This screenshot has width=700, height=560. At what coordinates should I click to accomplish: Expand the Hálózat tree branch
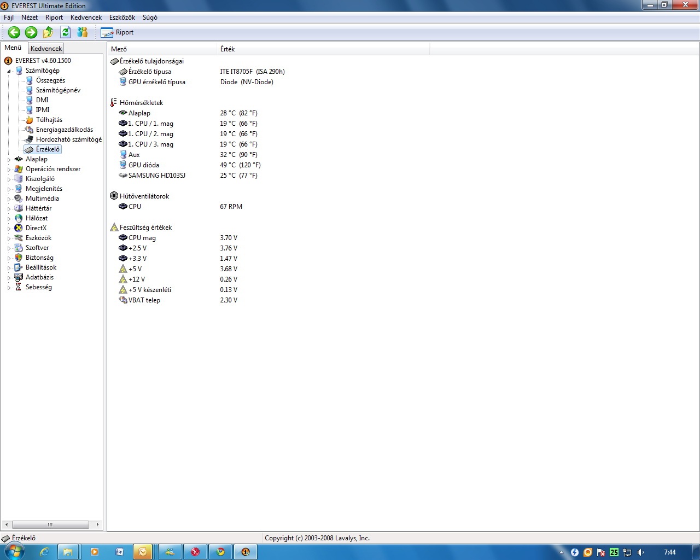pos(9,219)
